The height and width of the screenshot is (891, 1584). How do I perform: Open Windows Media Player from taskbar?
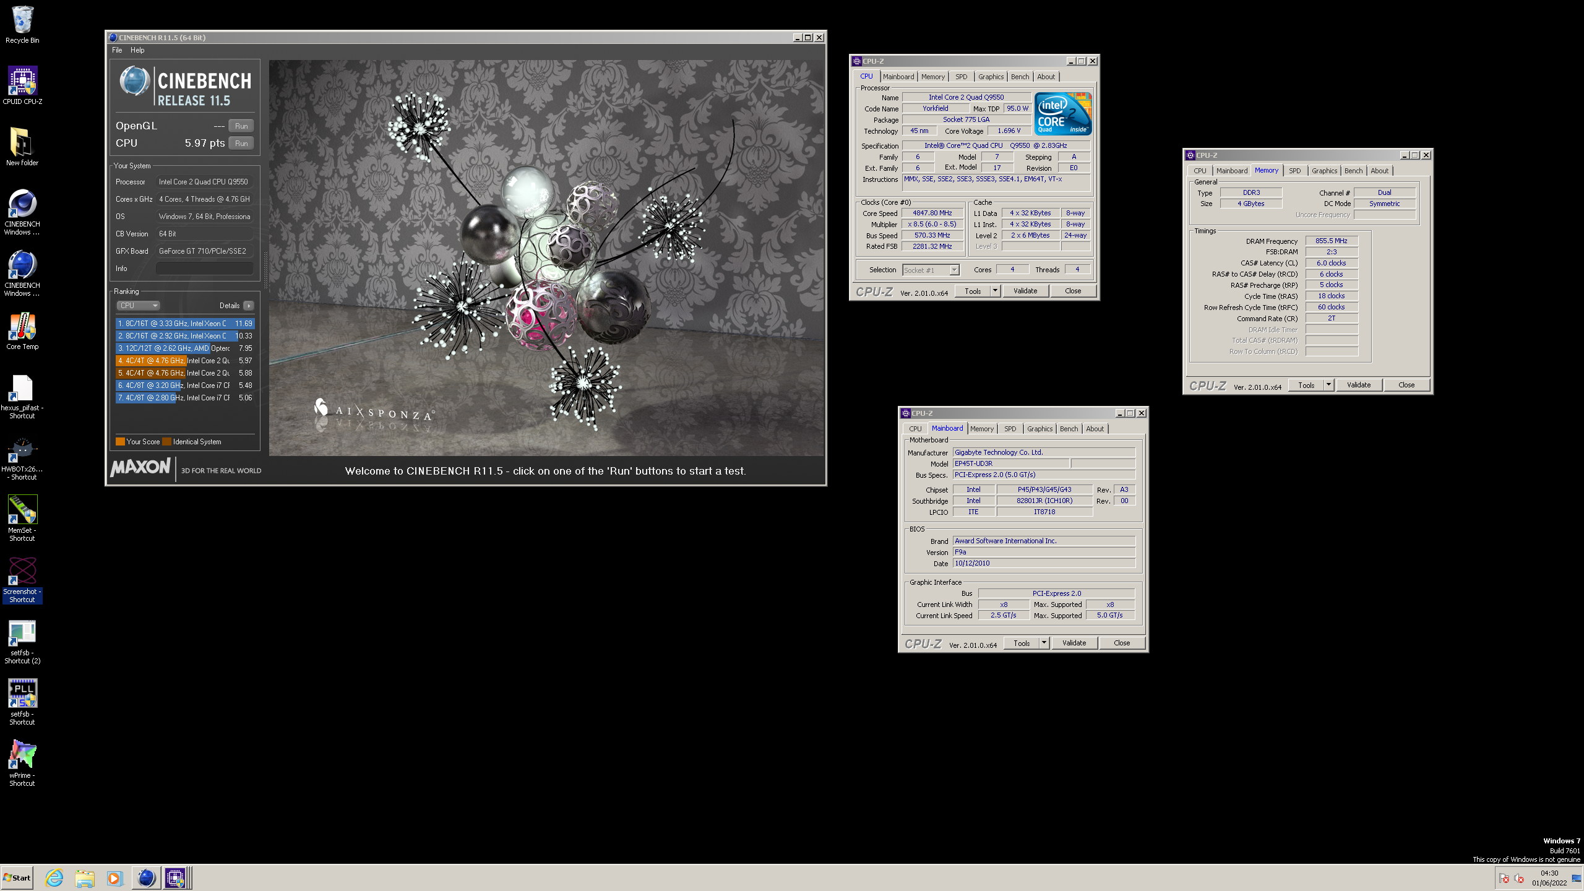point(114,877)
